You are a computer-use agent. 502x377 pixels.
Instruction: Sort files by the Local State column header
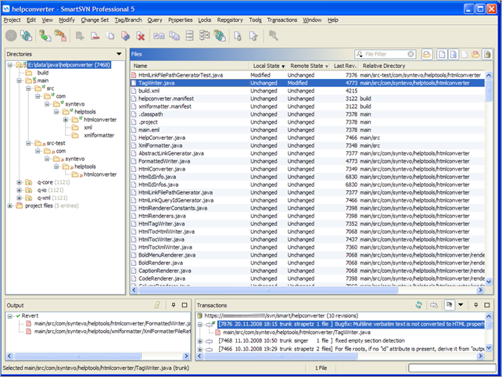coord(267,66)
